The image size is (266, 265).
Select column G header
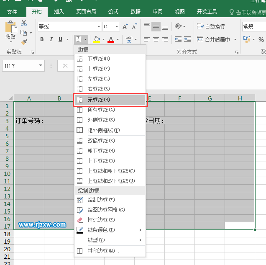[210, 98]
